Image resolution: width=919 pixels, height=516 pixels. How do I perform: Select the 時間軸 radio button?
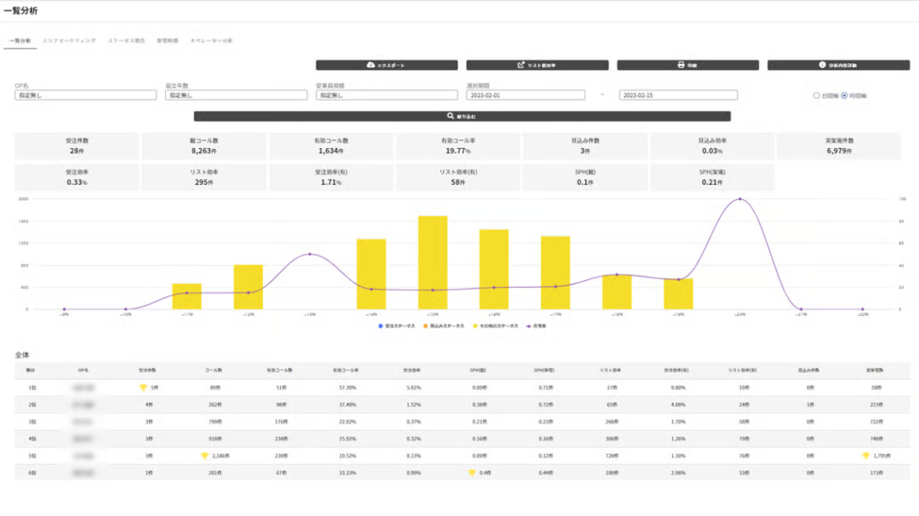[x=844, y=95]
